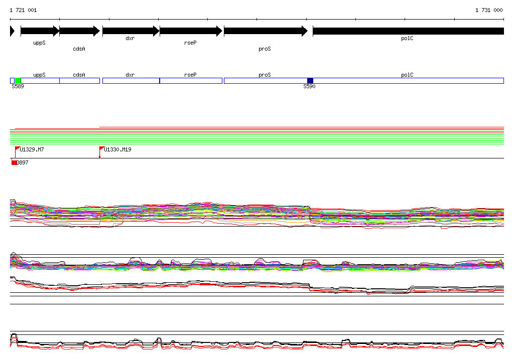
Task: Click the small blue box left of S589
Action: pos(12,81)
